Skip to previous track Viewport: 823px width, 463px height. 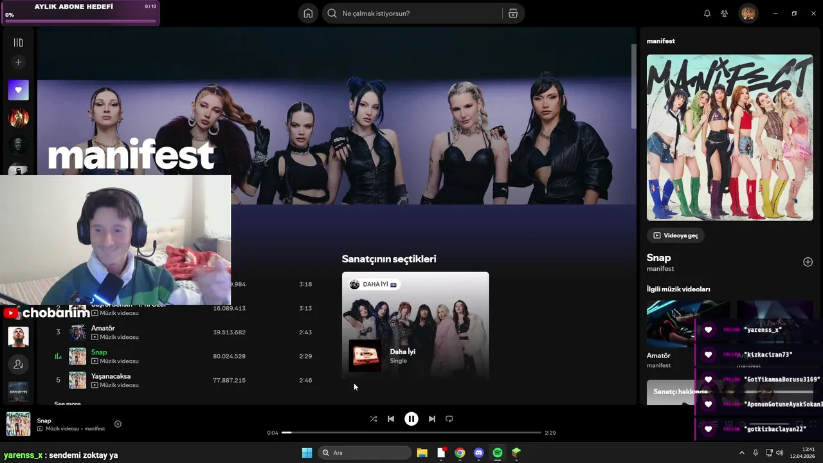(391, 419)
